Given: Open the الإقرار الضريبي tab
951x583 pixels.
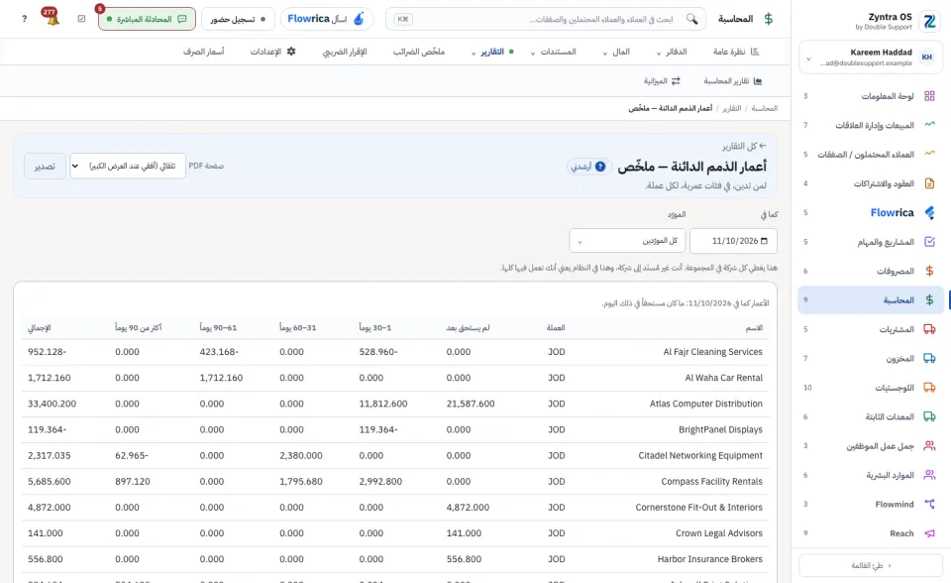Looking at the screenshot, I should click(345, 52).
